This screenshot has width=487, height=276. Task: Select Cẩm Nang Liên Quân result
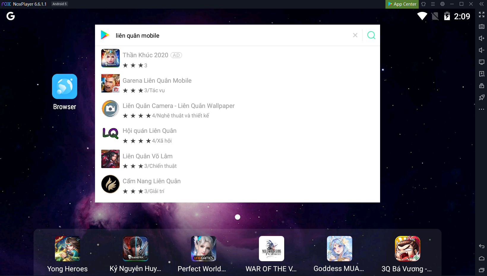click(x=151, y=181)
